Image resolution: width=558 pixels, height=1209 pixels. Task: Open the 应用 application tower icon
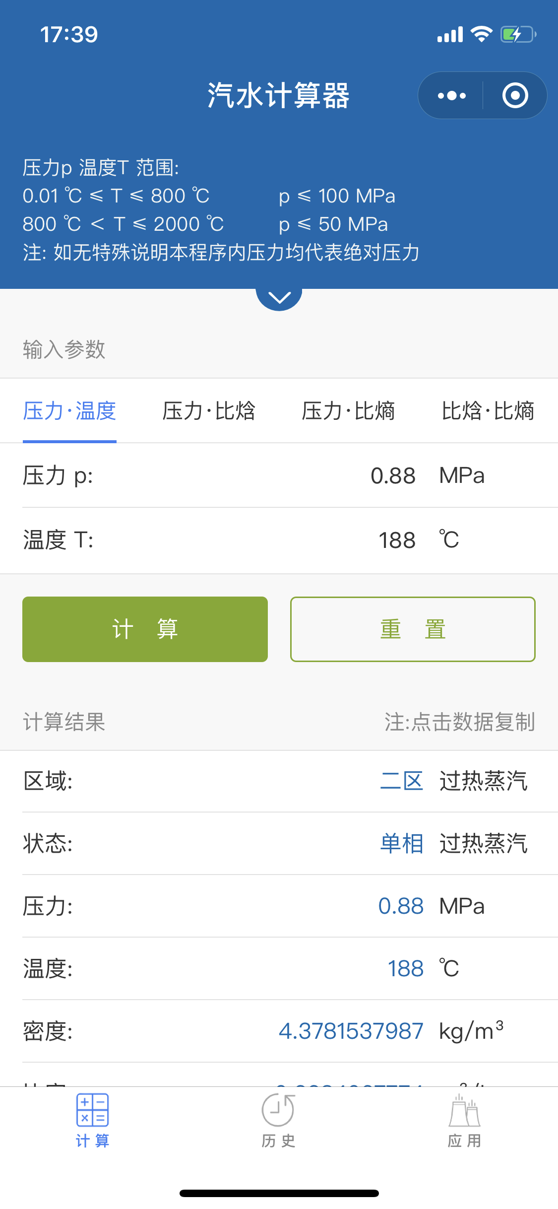(x=465, y=1110)
